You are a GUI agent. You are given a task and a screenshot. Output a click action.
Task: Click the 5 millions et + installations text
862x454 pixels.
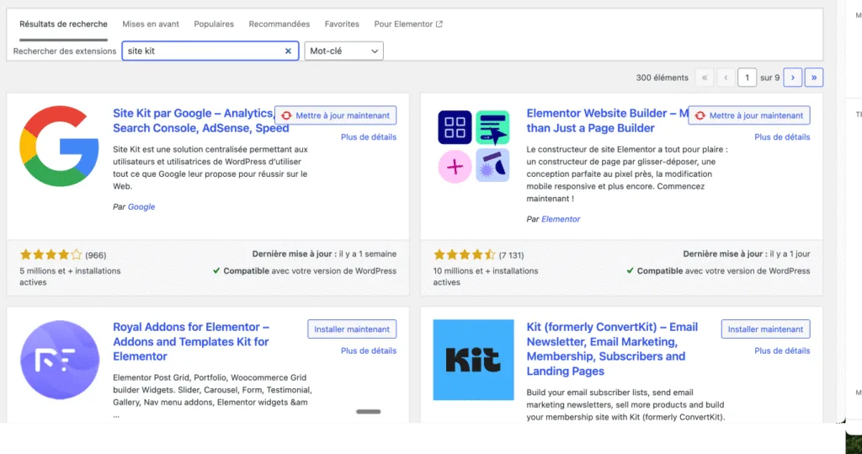[70, 276]
